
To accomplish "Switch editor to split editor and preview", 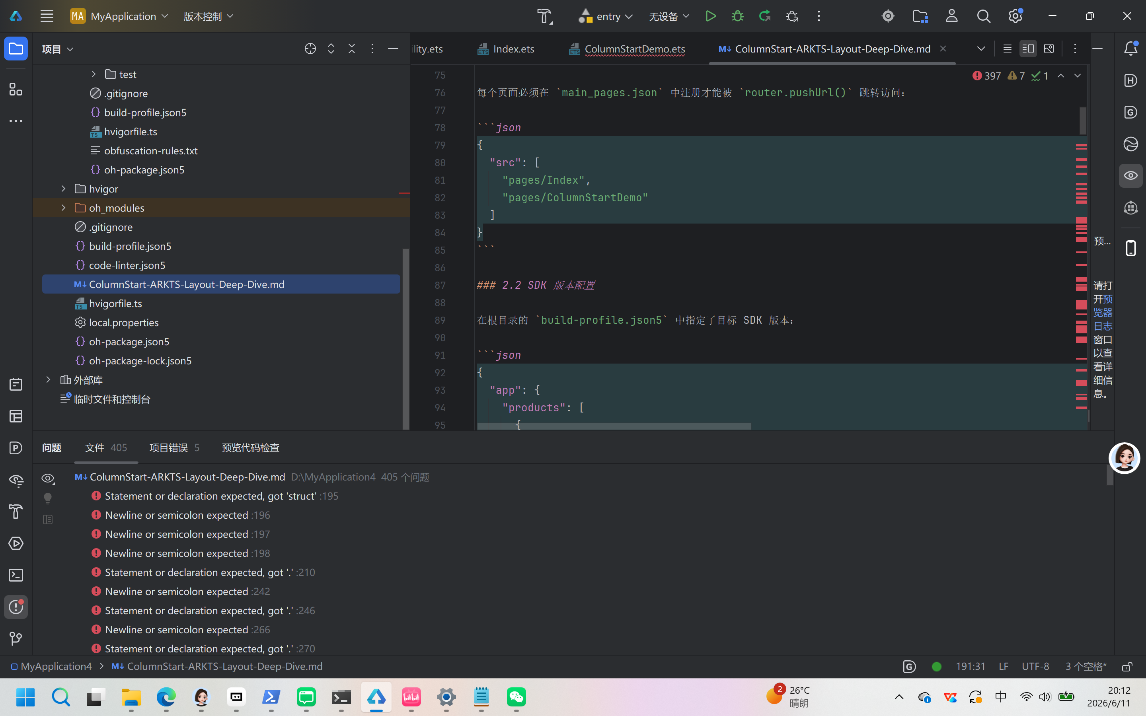I will click(1027, 49).
